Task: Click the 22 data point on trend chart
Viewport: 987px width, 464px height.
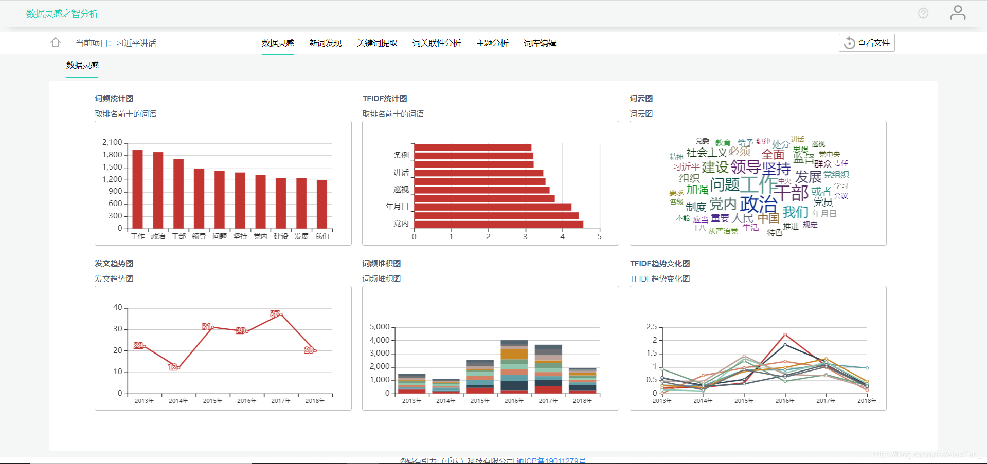Action: pyautogui.click(x=145, y=346)
